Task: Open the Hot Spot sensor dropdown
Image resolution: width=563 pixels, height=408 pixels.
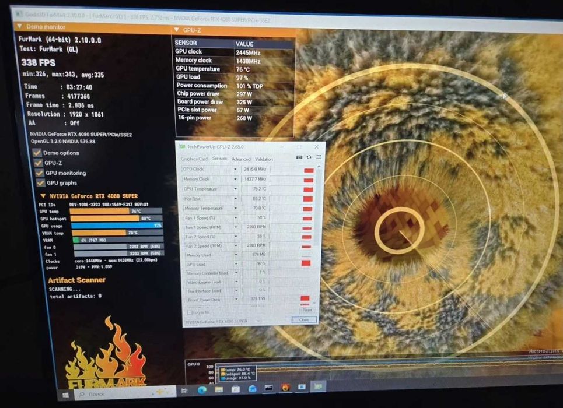Action: coord(236,198)
